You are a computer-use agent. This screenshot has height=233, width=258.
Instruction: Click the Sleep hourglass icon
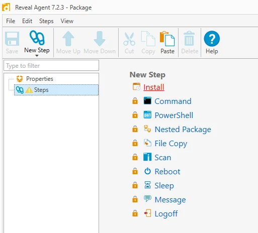[x=147, y=185]
